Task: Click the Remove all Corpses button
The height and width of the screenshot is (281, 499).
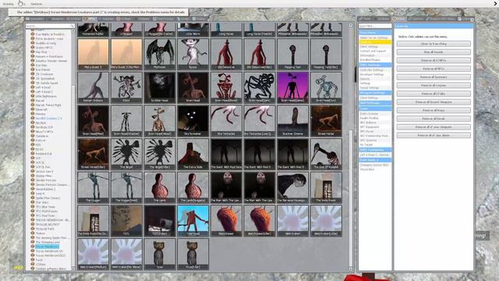Action: coord(434,85)
